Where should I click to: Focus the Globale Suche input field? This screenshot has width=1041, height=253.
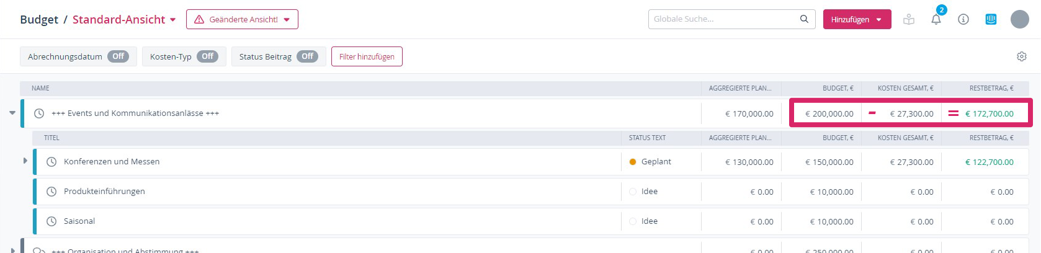(723, 19)
